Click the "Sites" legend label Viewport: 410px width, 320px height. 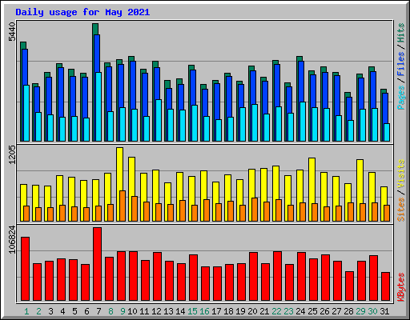pos(400,210)
